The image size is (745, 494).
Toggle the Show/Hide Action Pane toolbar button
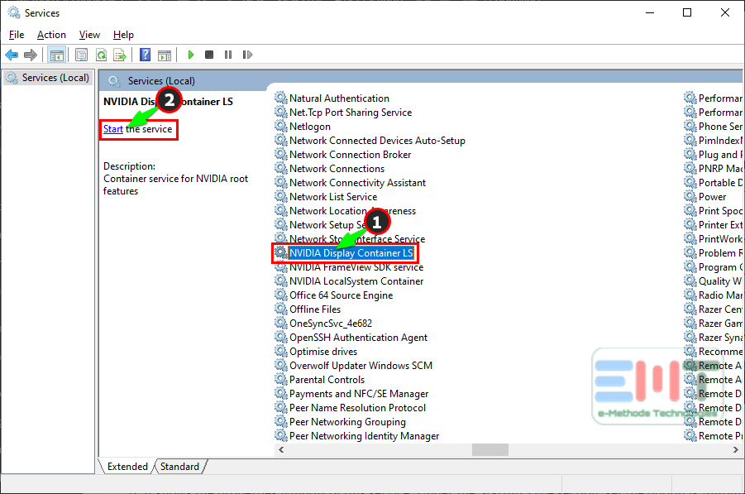point(165,55)
